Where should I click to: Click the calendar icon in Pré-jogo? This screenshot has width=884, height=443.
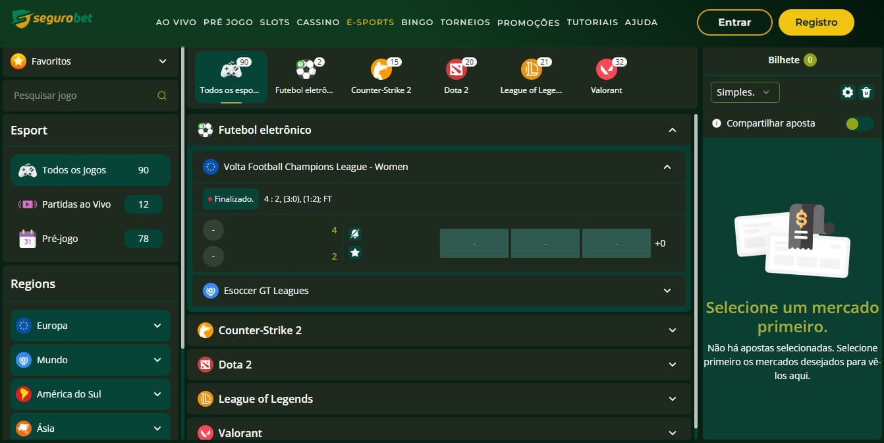click(x=27, y=239)
